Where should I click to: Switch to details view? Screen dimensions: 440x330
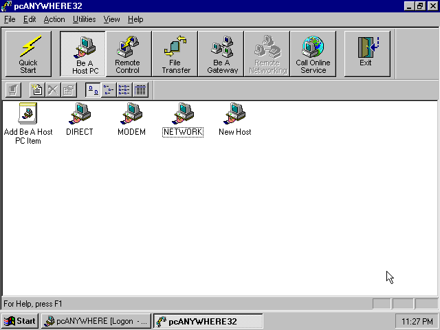(x=140, y=90)
